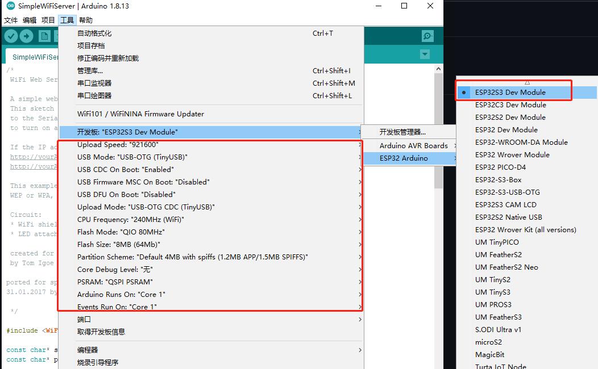Click the 工具 menu

tap(67, 20)
